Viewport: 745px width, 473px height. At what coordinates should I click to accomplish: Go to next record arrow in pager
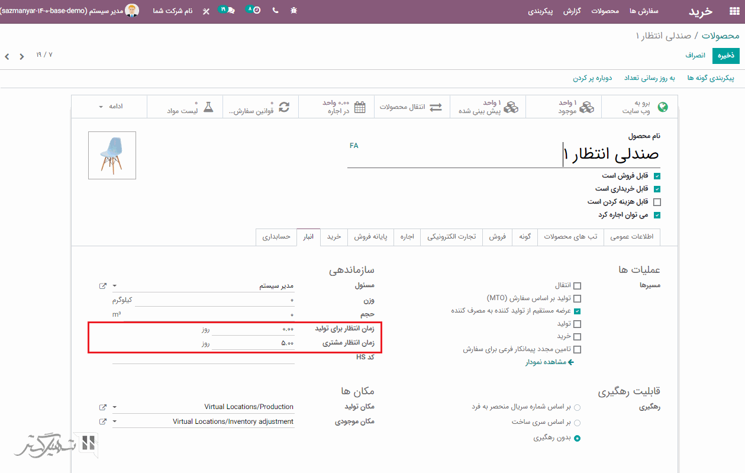[x=7, y=57]
